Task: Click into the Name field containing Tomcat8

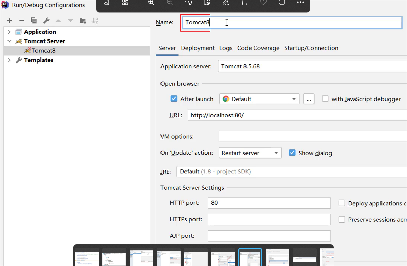Action: [x=292, y=22]
